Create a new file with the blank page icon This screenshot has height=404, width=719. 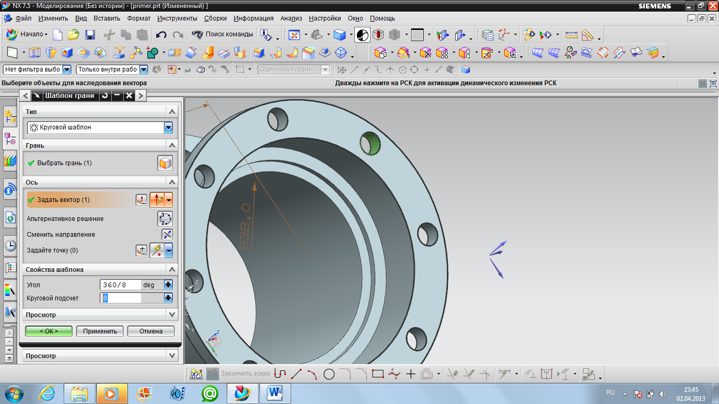(57, 35)
